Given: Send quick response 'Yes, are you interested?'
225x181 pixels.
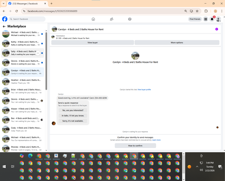Looking at the screenshot, I should coord(73,110).
